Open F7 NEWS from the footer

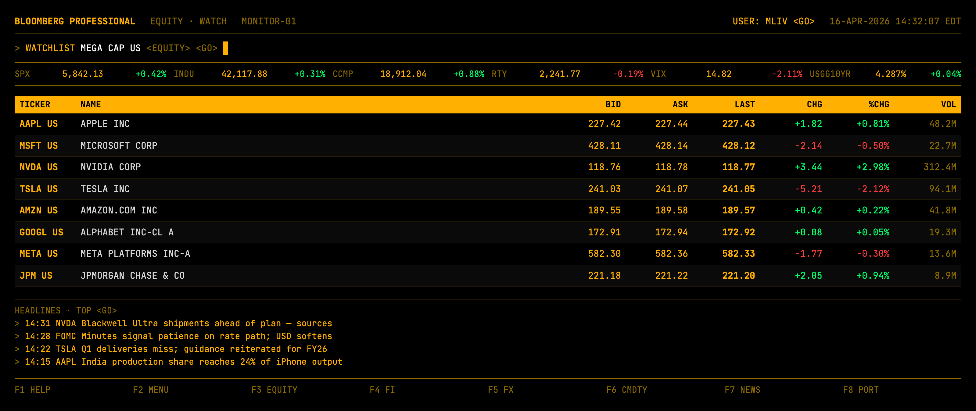click(742, 390)
